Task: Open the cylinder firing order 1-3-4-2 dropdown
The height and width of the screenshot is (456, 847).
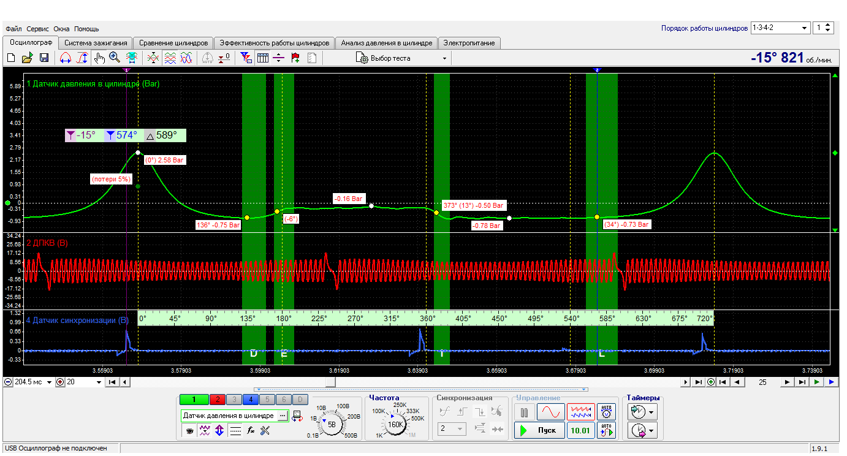Action: pos(780,28)
